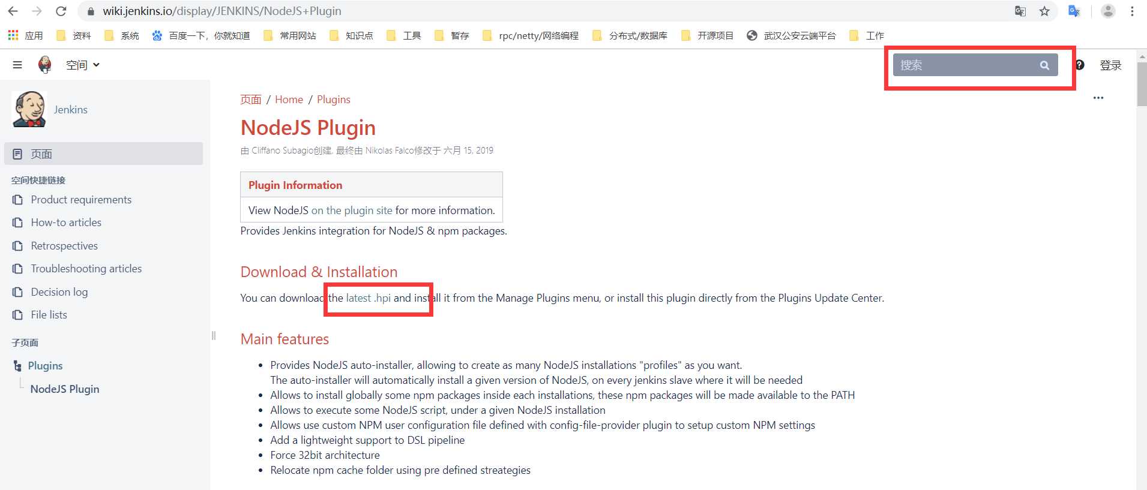Click into the 搜索 search field
This screenshot has height=490, width=1147.
tap(975, 65)
